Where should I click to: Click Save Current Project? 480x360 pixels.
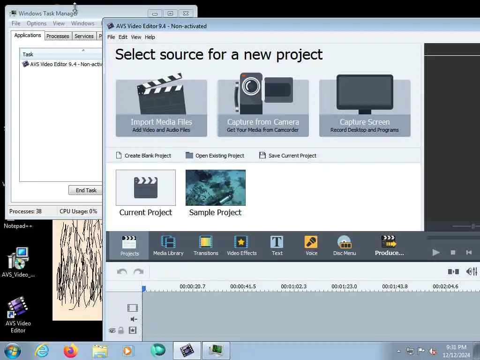click(288, 156)
